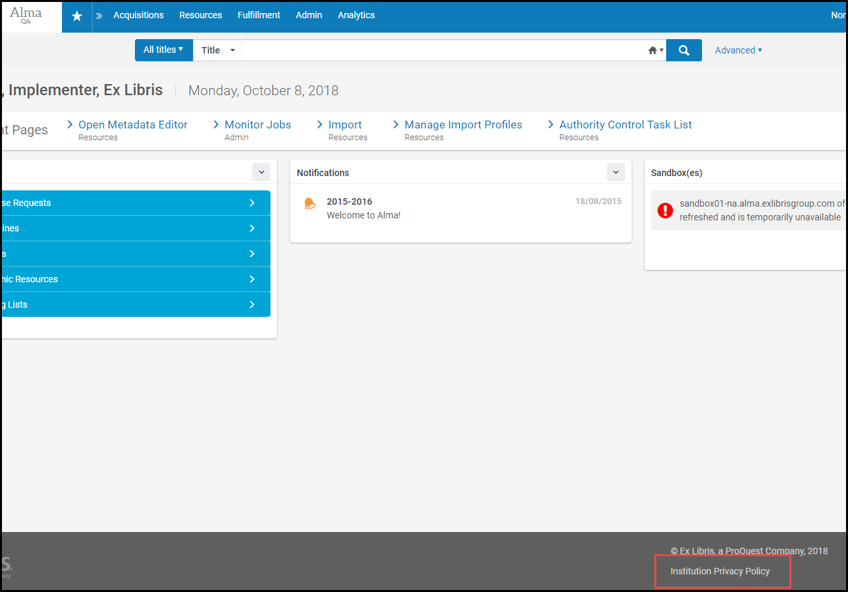
Task: Open the task row ending in 'ines'
Action: (x=136, y=228)
